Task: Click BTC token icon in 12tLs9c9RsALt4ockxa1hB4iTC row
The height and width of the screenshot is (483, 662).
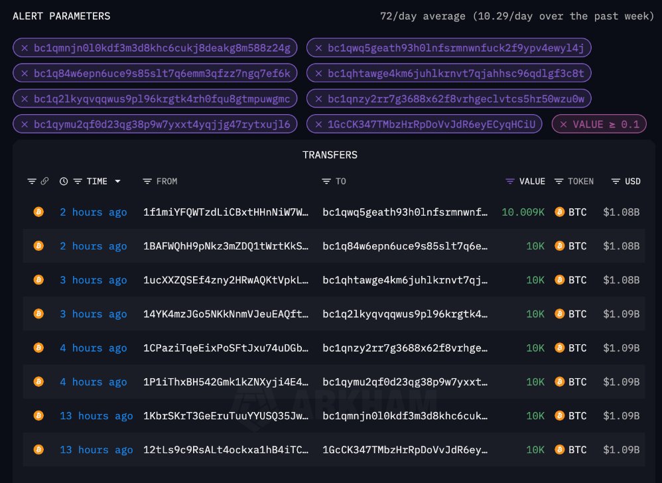Action: [559, 450]
